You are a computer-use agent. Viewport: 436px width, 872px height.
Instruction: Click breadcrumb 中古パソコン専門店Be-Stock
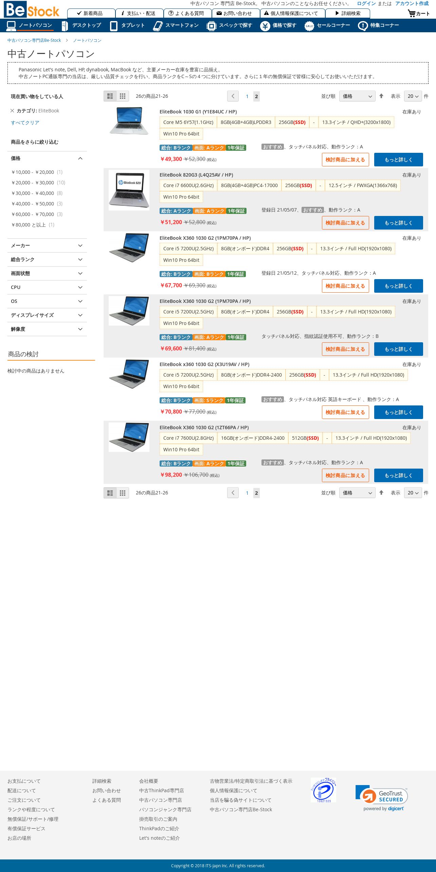(34, 40)
